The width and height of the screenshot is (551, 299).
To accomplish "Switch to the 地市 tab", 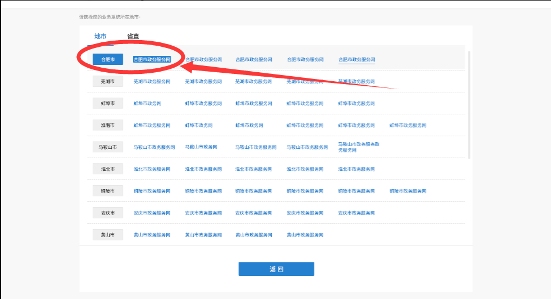I will click(x=100, y=36).
